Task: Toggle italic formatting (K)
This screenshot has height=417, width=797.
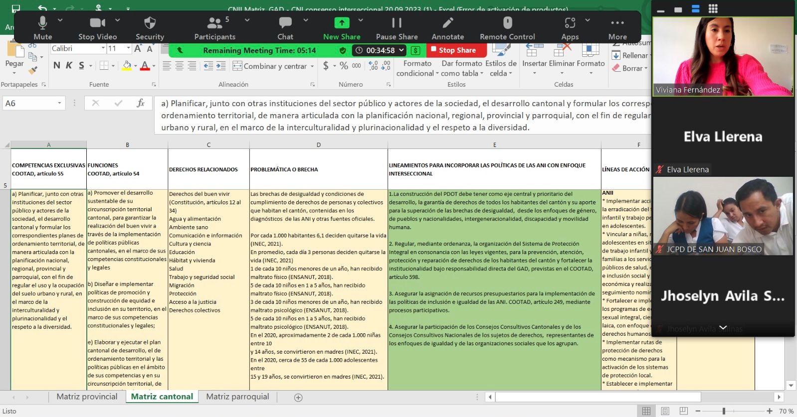Action: pyautogui.click(x=69, y=66)
